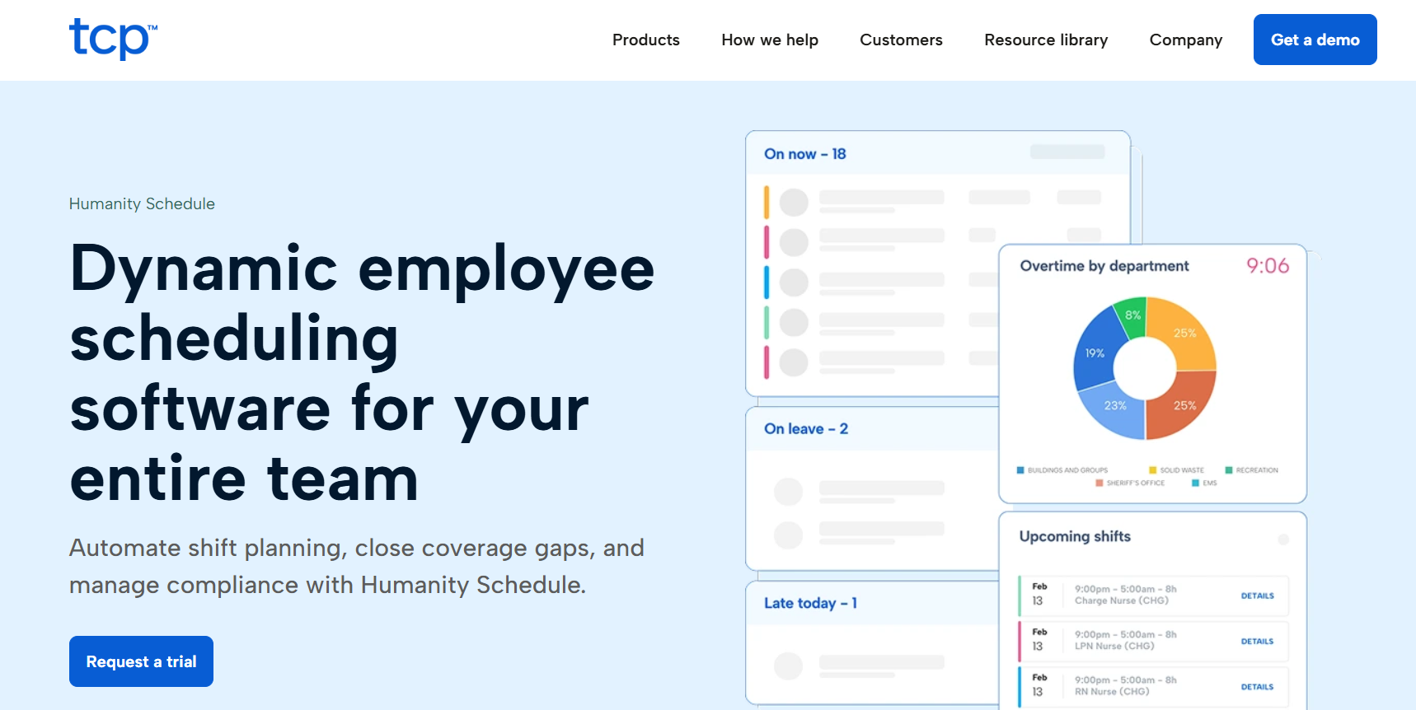
Task: Click the Charge Nurse (CHG) shift row
Action: tap(1153, 596)
